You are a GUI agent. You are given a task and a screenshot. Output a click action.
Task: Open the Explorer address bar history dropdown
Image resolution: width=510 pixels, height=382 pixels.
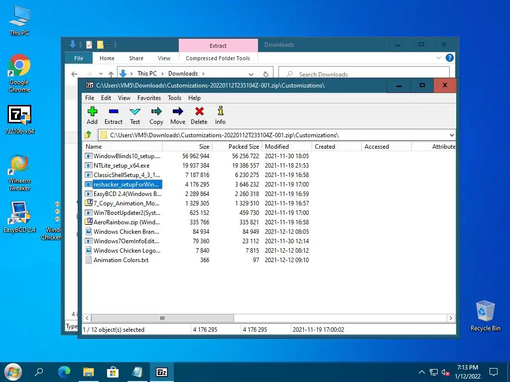coord(251,74)
